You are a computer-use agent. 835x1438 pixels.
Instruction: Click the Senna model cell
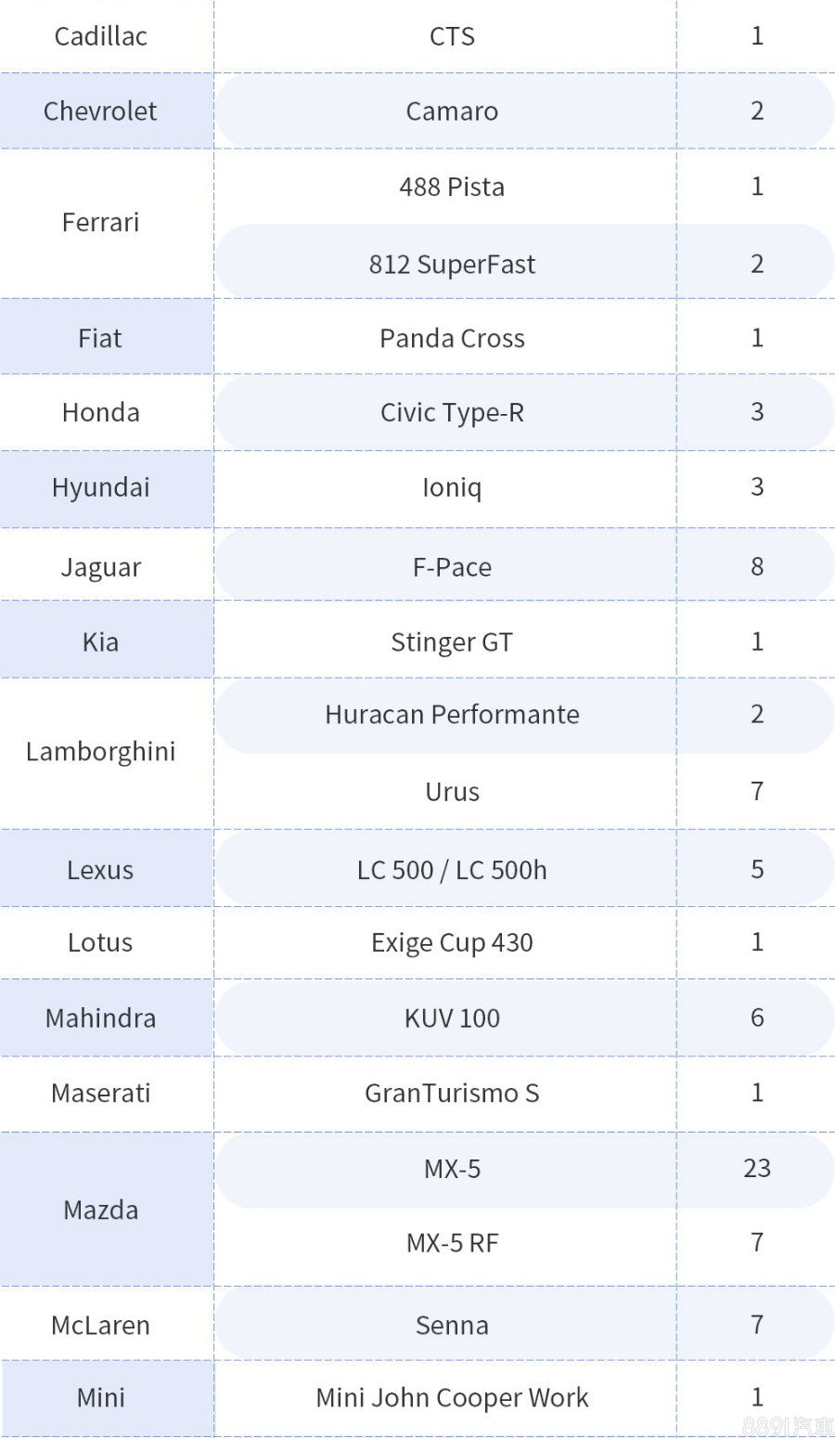coord(452,1326)
